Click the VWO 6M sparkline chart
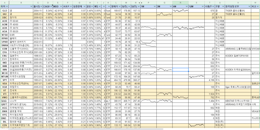The width and height of the screenshot is (260, 130). [181, 97]
